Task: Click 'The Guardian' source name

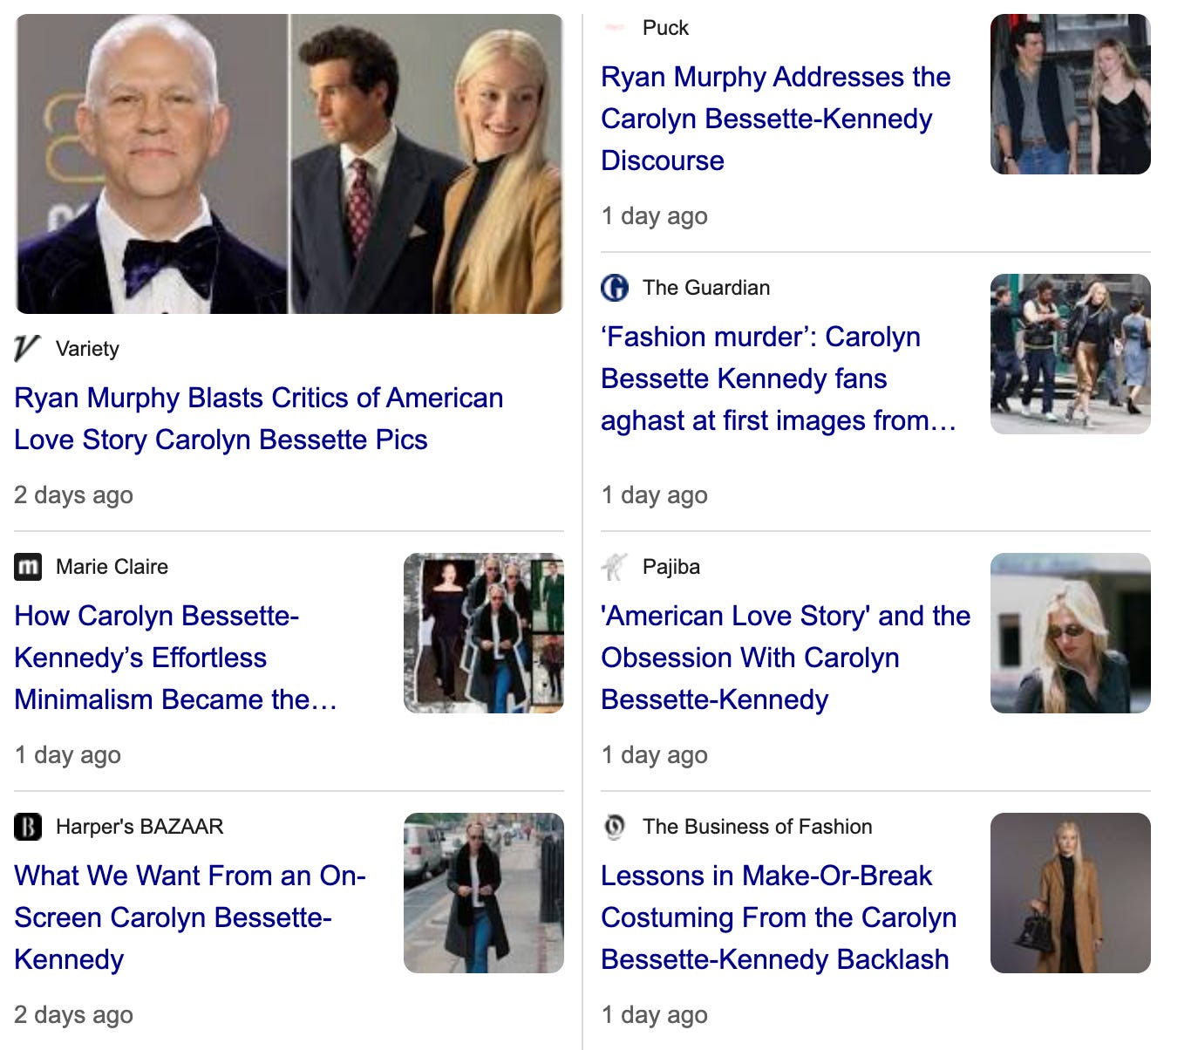Action: tap(706, 288)
